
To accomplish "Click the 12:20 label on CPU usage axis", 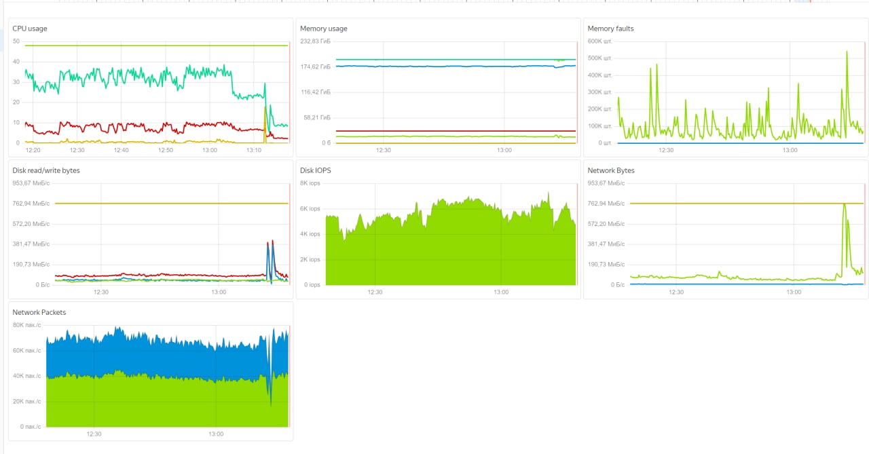I will [33, 150].
